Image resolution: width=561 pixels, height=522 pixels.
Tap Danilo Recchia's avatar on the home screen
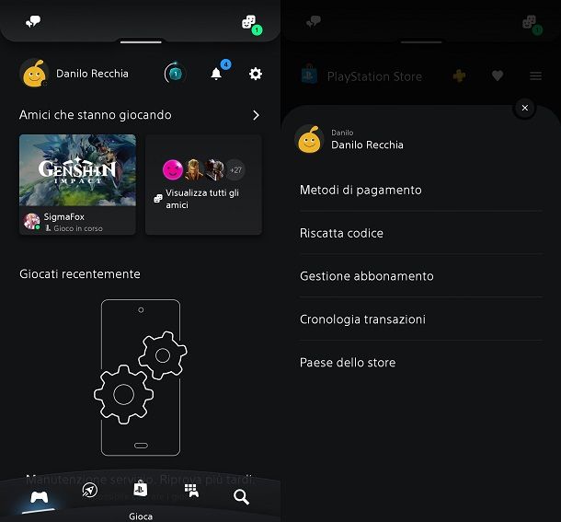coord(34,73)
